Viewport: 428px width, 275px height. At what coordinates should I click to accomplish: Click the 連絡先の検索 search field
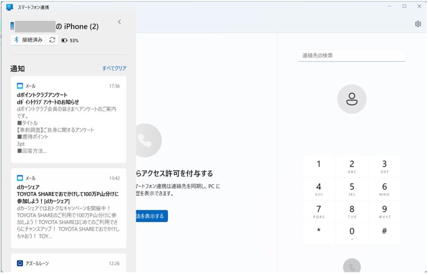[x=351, y=56]
